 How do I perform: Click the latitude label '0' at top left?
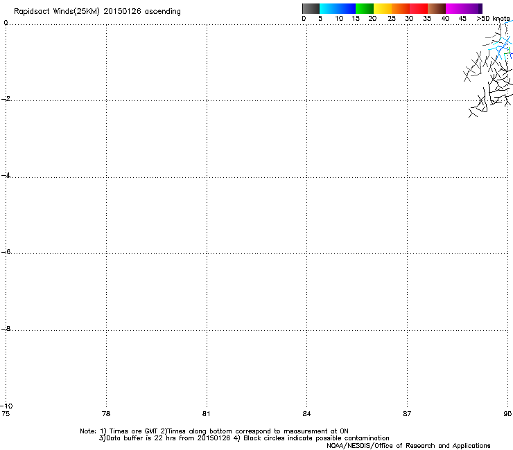(x=6, y=23)
